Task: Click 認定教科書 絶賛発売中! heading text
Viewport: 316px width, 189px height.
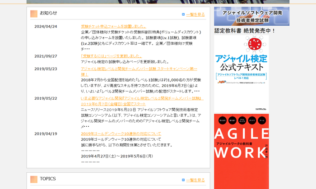Action: (x=245, y=31)
